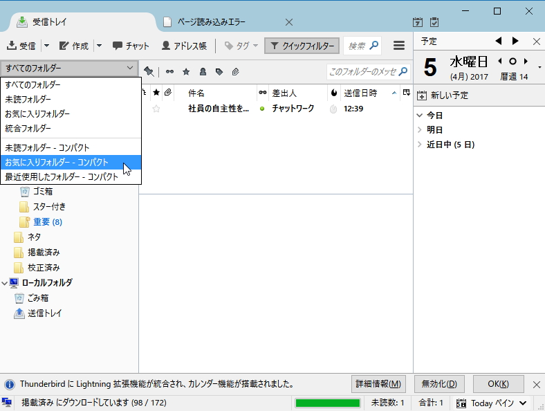The height and width of the screenshot is (411, 545).
Task: Open the 重要 (8) folder
Action: [x=48, y=222]
